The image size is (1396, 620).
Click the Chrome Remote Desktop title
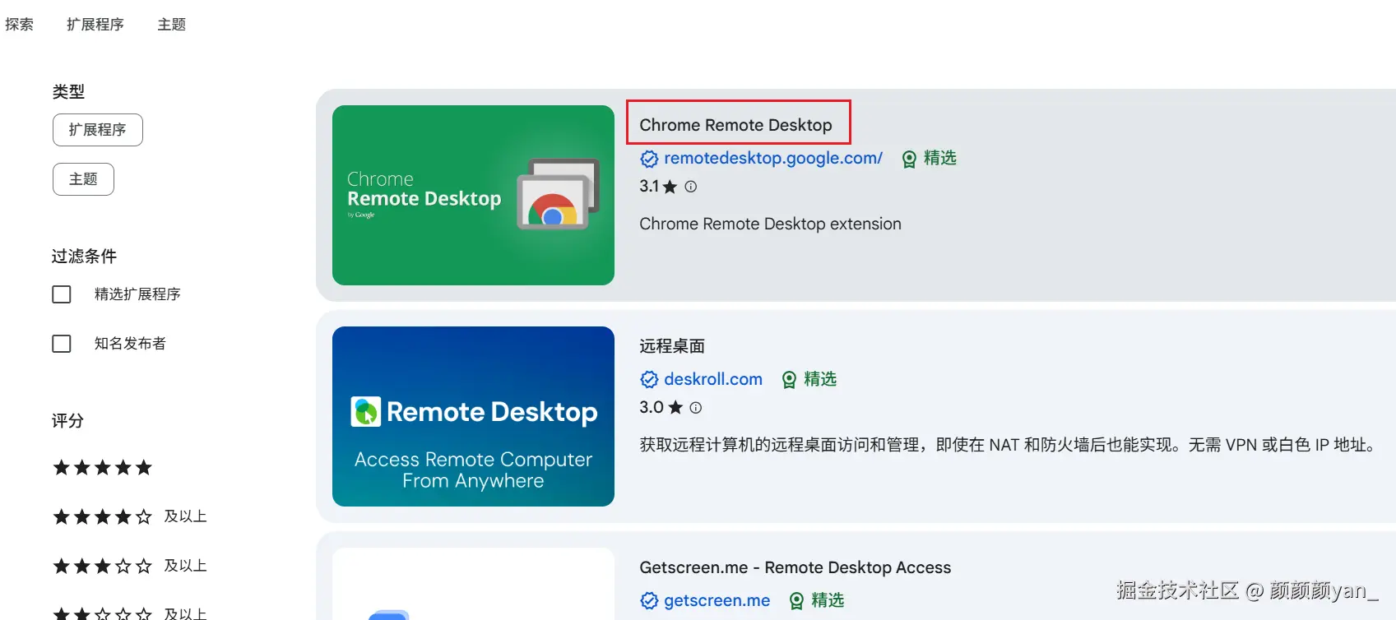pyautogui.click(x=736, y=125)
